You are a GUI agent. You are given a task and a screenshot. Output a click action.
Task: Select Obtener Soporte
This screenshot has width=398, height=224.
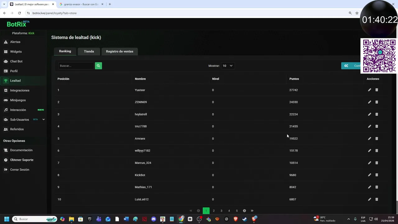[x=22, y=160]
